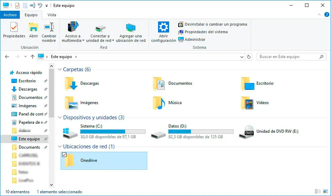The width and height of the screenshot is (331, 196).
Task: Switch to the Vista ribbon tab
Action: coord(52,15)
